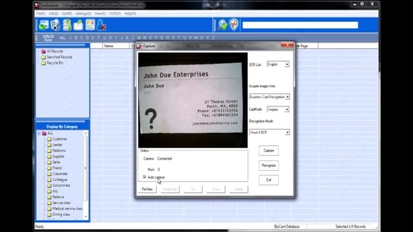Open the Sort menu
413x232 pixels.
[67, 14]
